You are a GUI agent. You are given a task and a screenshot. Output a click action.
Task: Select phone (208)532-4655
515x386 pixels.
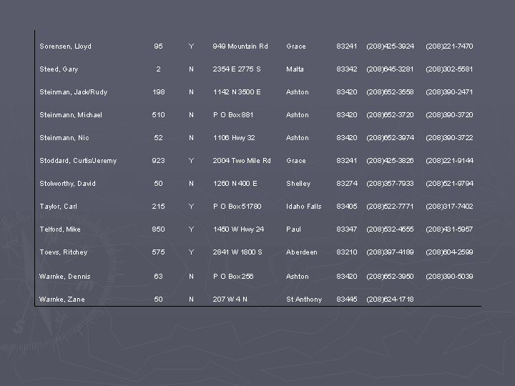(390, 229)
